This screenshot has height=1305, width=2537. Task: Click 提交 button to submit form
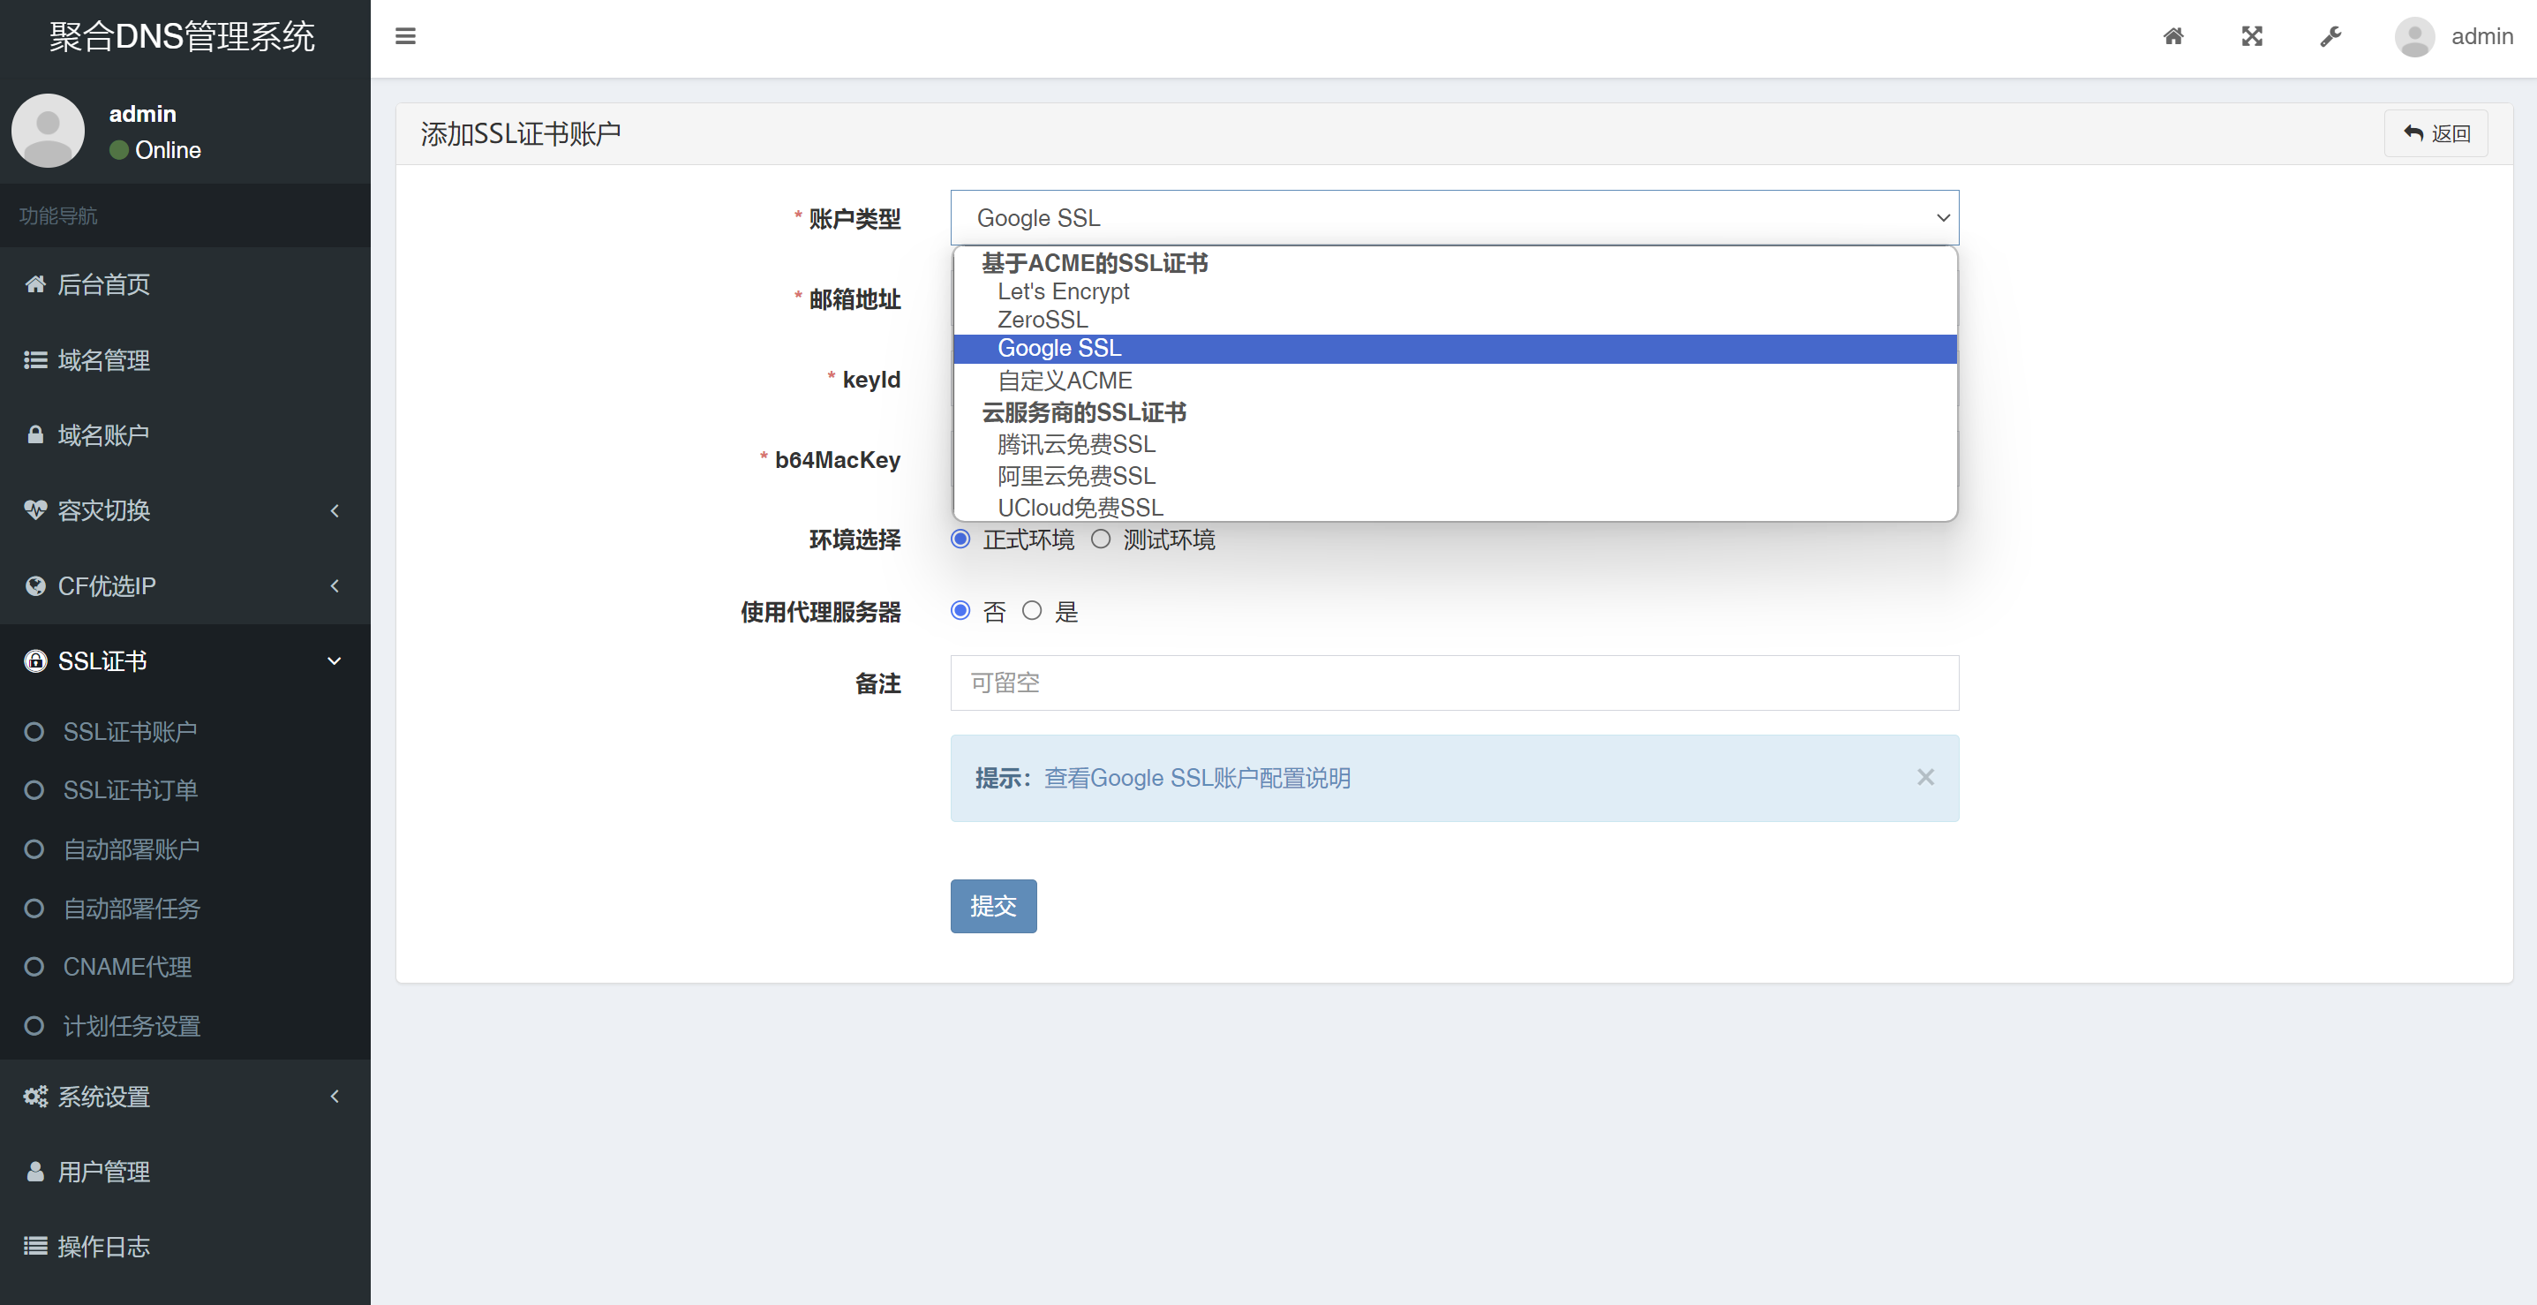pyautogui.click(x=993, y=906)
